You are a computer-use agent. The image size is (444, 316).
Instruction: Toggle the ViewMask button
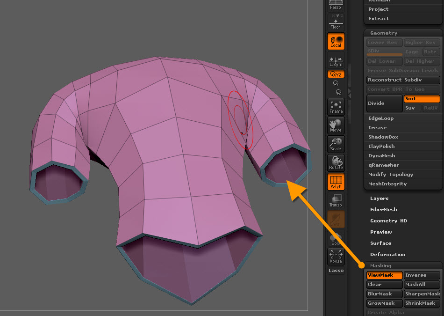(x=384, y=275)
